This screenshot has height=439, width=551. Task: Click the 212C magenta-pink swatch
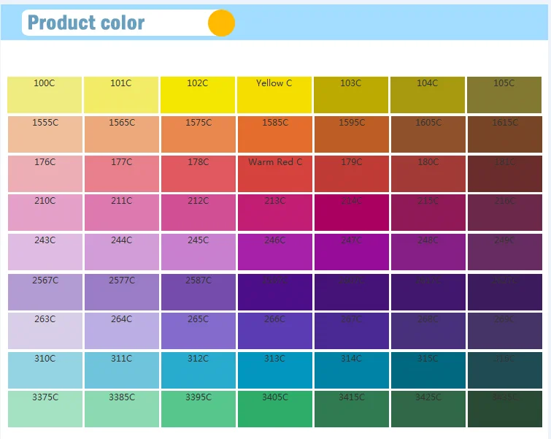(x=198, y=213)
